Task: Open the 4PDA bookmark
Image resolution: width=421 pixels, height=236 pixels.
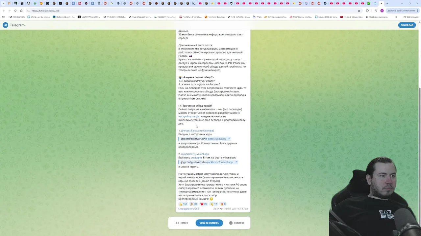Action: click(257, 17)
